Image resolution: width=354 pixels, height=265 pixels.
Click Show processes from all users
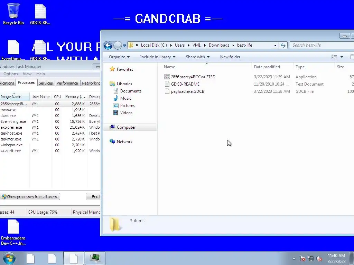30,196
